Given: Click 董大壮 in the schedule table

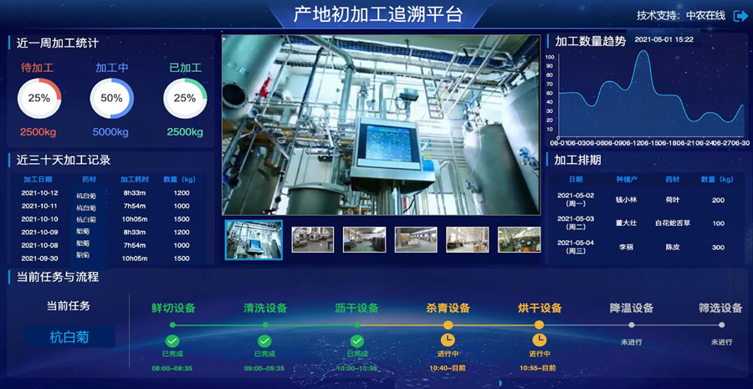Looking at the screenshot, I should [626, 223].
